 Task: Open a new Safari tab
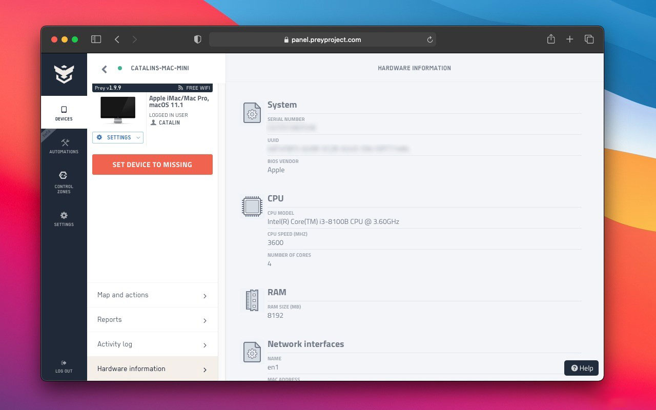pos(569,39)
